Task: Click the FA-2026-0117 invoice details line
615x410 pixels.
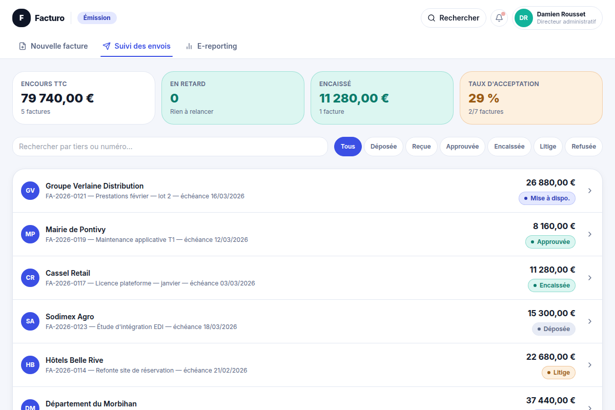Action: click(150, 283)
